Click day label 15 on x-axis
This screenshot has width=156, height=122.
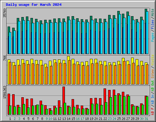point(73,119)
